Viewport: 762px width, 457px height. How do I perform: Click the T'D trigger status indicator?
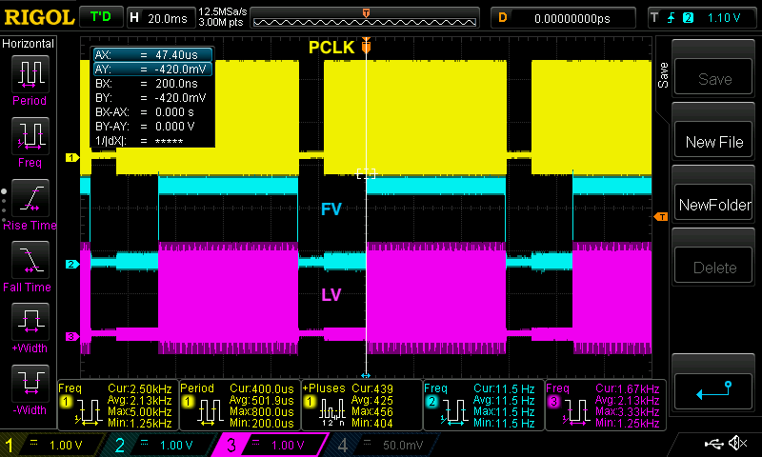pos(101,17)
